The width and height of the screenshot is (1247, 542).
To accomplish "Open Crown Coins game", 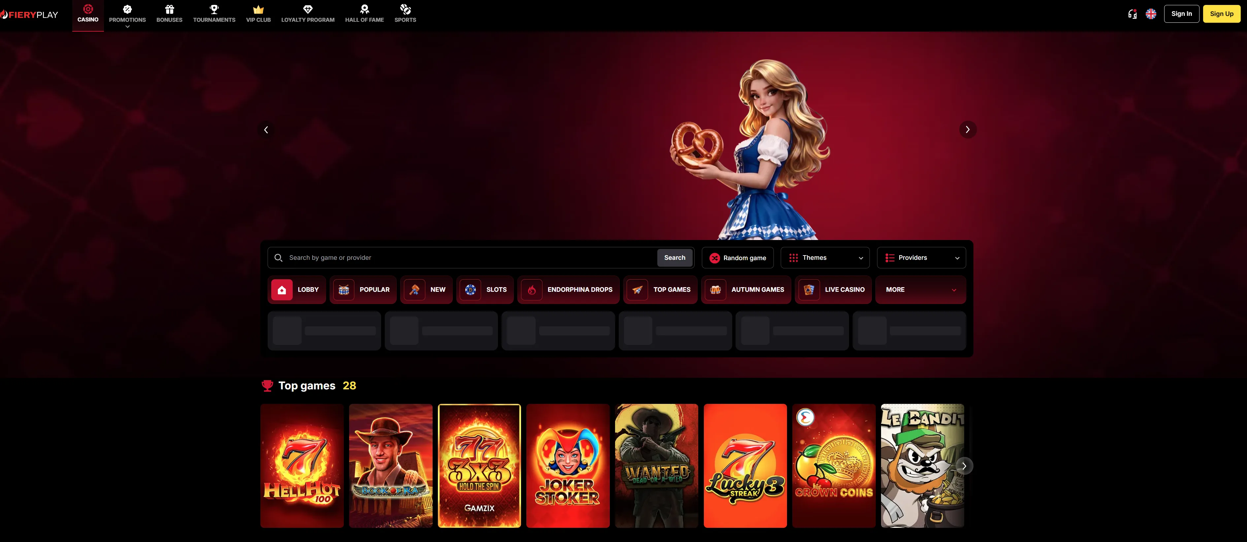I will (x=834, y=466).
